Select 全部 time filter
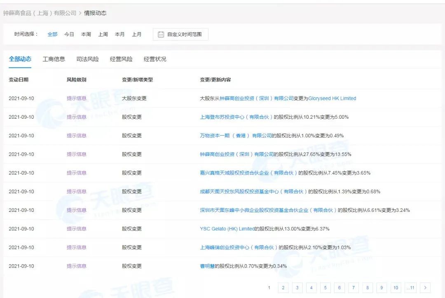 (x=52, y=34)
